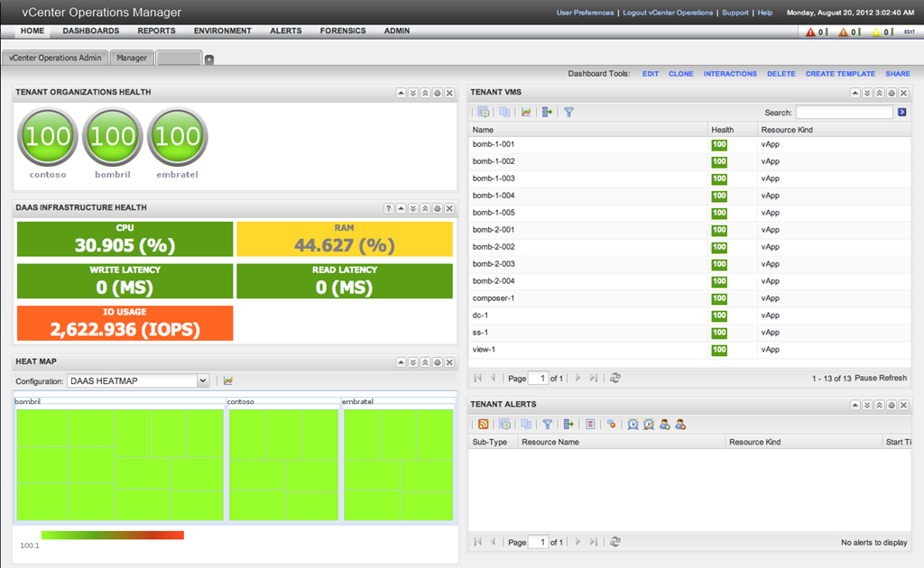This screenshot has width=924, height=568.
Task: Click the filter funnel icon in Tenant VMs toolbar
Action: click(x=568, y=112)
